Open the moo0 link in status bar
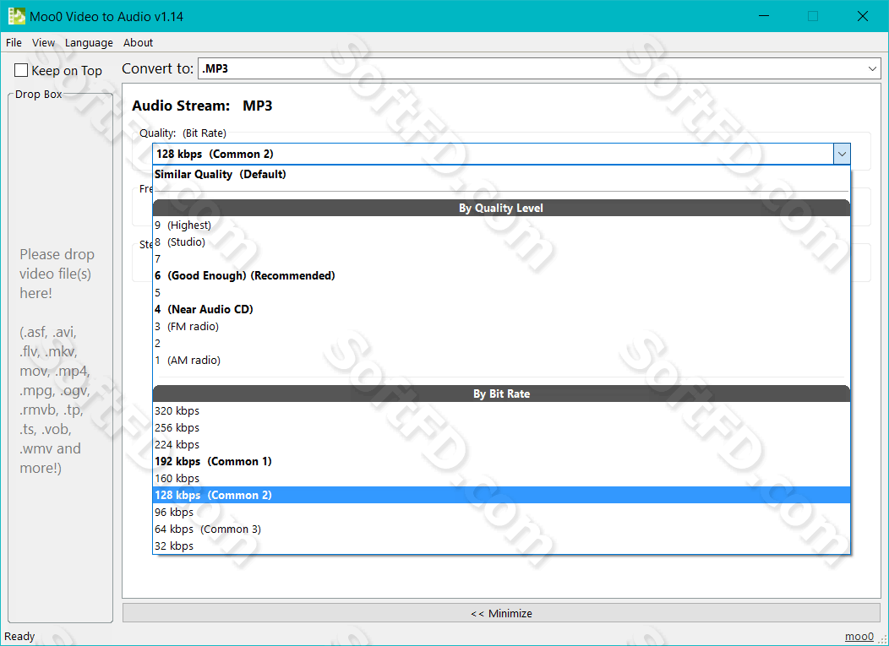Image resolution: width=889 pixels, height=646 pixels. pyautogui.click(x=859, y=637)
